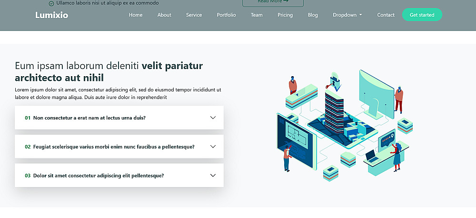Image resolution: width=476 pixels, height=218 pixels.
Task: Click the paragraph starting 'Lorem ipsum dolor sit amet'
Action: tap(118, 93)
